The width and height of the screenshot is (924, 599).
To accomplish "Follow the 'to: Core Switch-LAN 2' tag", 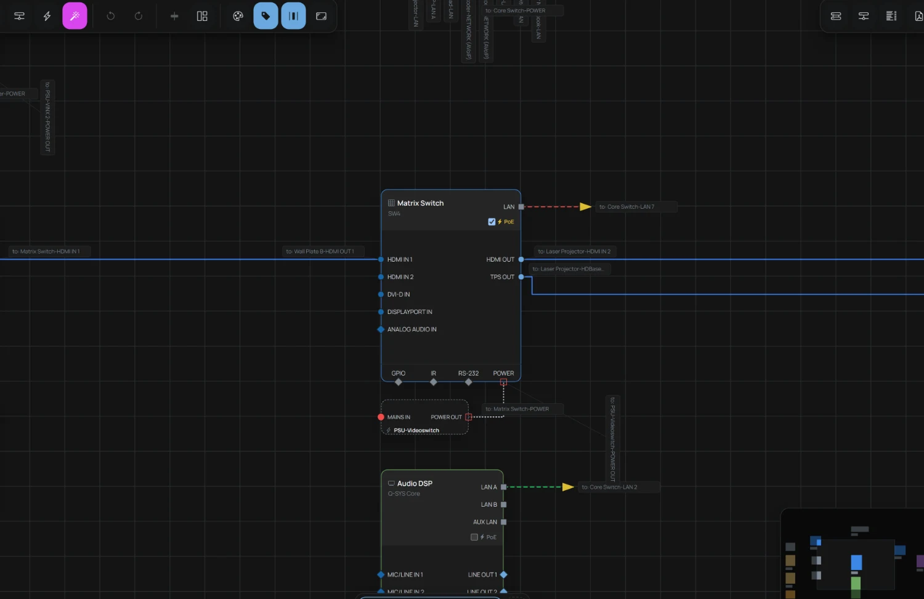I will 619,487.
